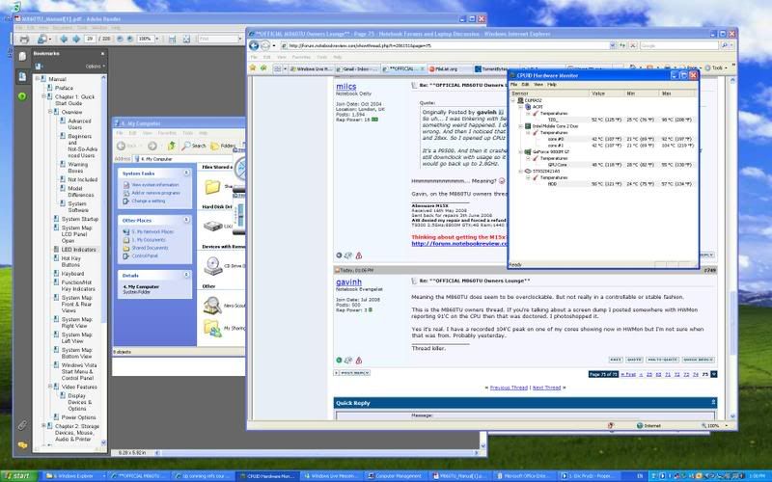Refresh the page in Internet Explorer
The image size is (772, 482).
click(622, 45)
